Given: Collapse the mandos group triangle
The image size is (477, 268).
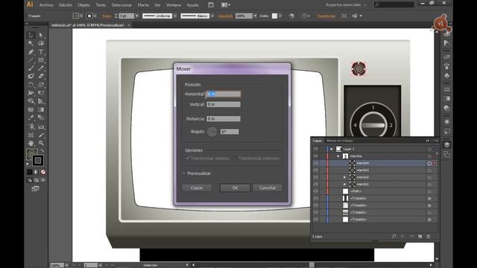Looking at the screenshot, I should (x=338, y=156).
